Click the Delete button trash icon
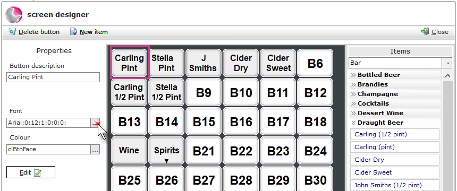457x191 pixels. 12,31
